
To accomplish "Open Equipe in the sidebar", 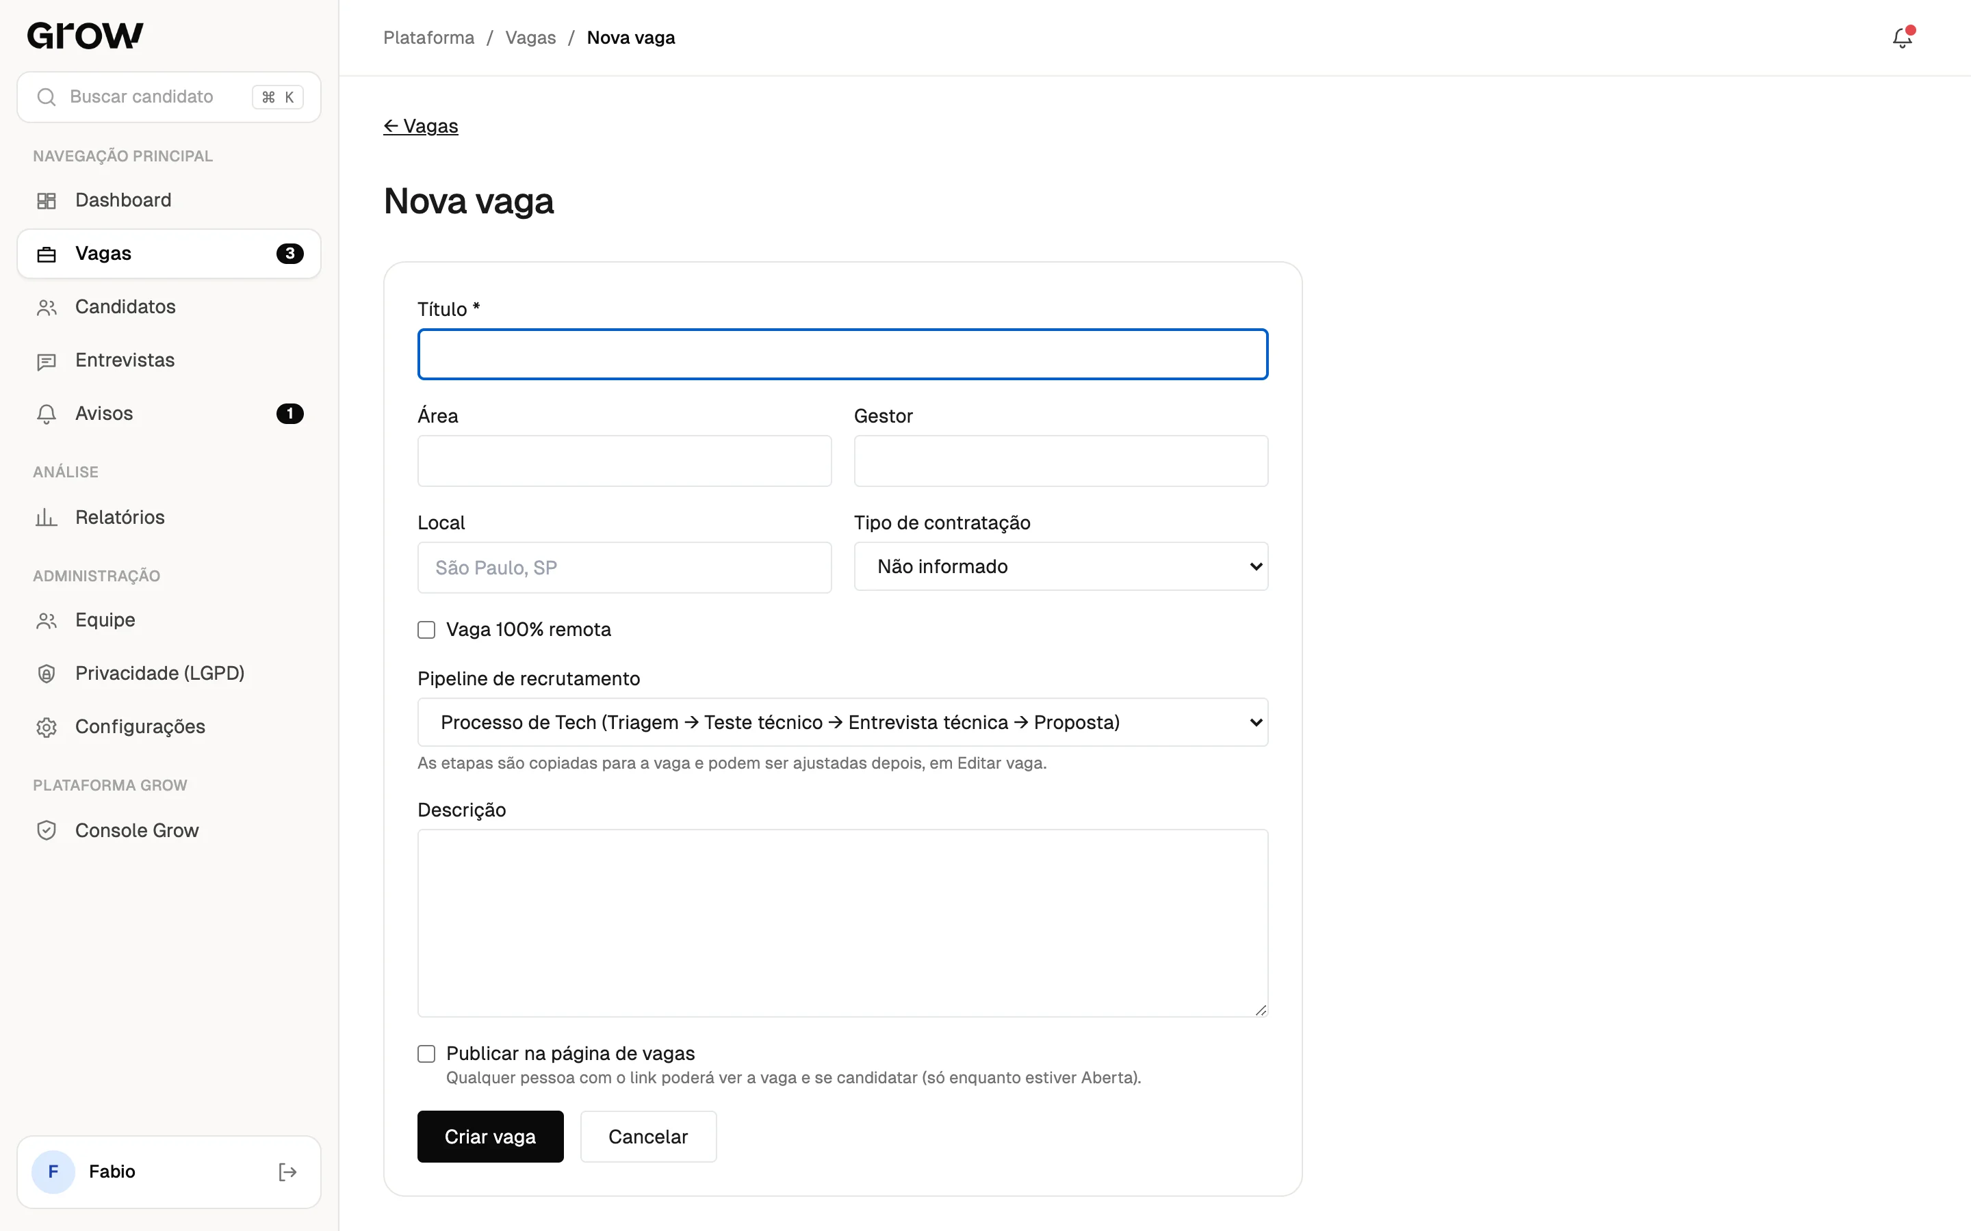I will (x=168, y=620).
